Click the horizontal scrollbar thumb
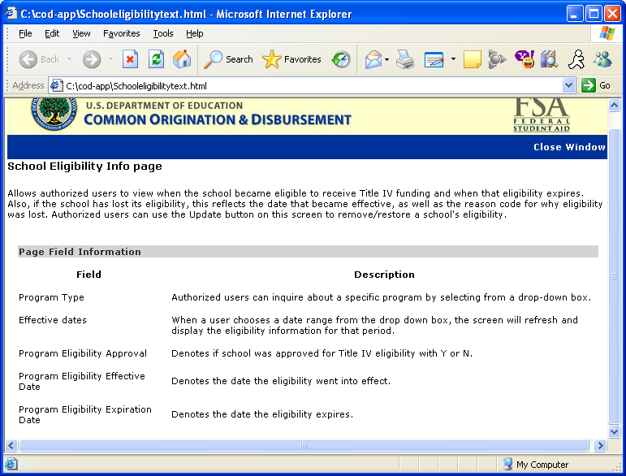The width and height of the screenshot is (626, 476). tap(304, 445)
